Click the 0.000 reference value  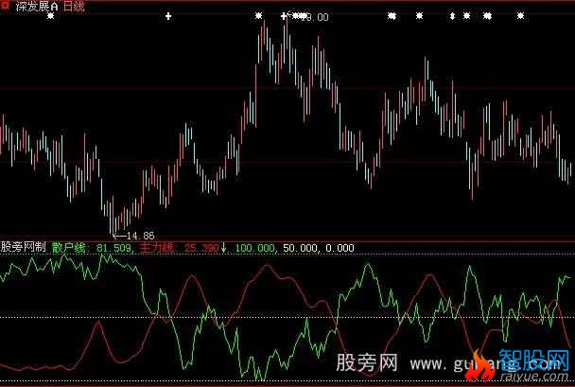coord(340,248)
